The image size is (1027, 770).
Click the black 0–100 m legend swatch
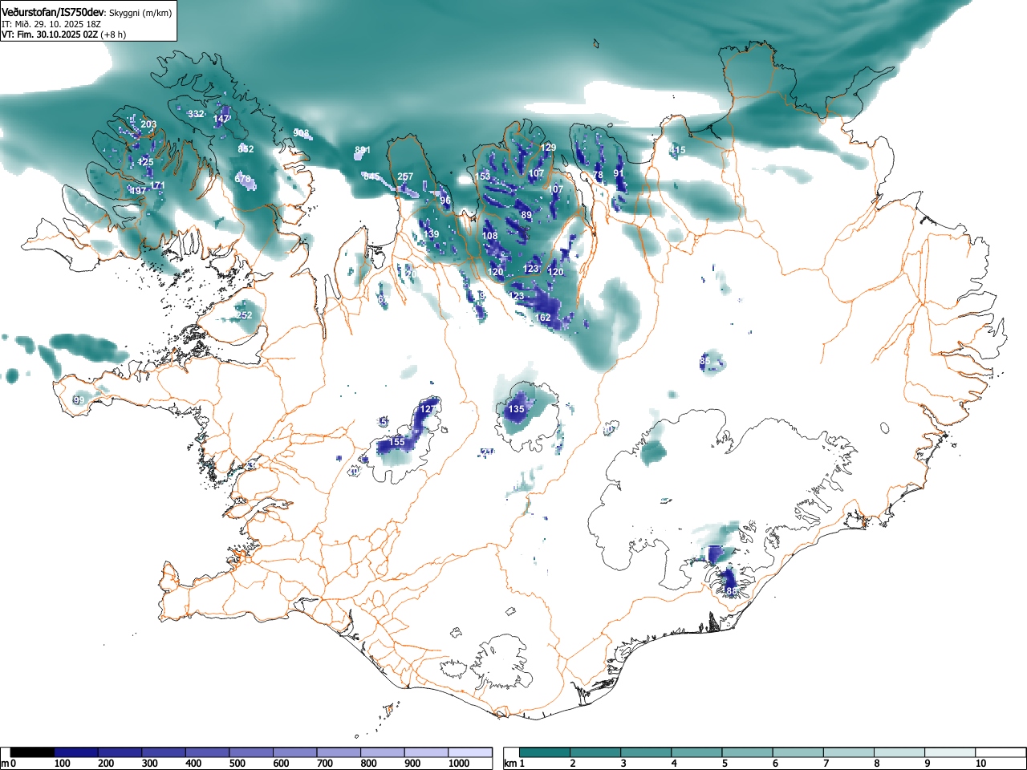[32, 752]
